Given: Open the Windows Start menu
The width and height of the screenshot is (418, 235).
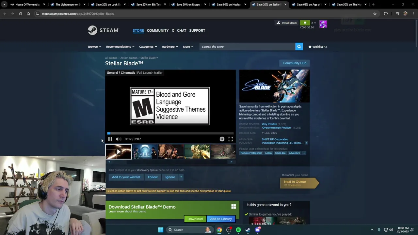Looking at the screenshot, I should click(x=161, y=230).
